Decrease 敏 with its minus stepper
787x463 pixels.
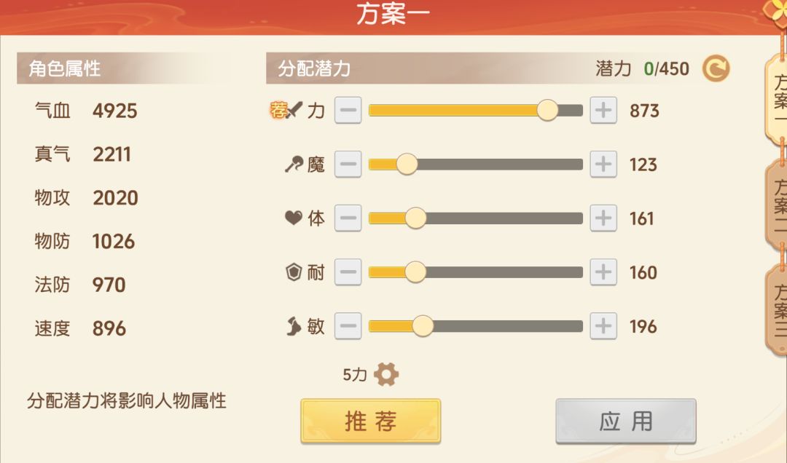348,326
